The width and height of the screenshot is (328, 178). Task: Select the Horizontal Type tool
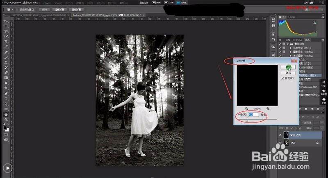point(6,99)
